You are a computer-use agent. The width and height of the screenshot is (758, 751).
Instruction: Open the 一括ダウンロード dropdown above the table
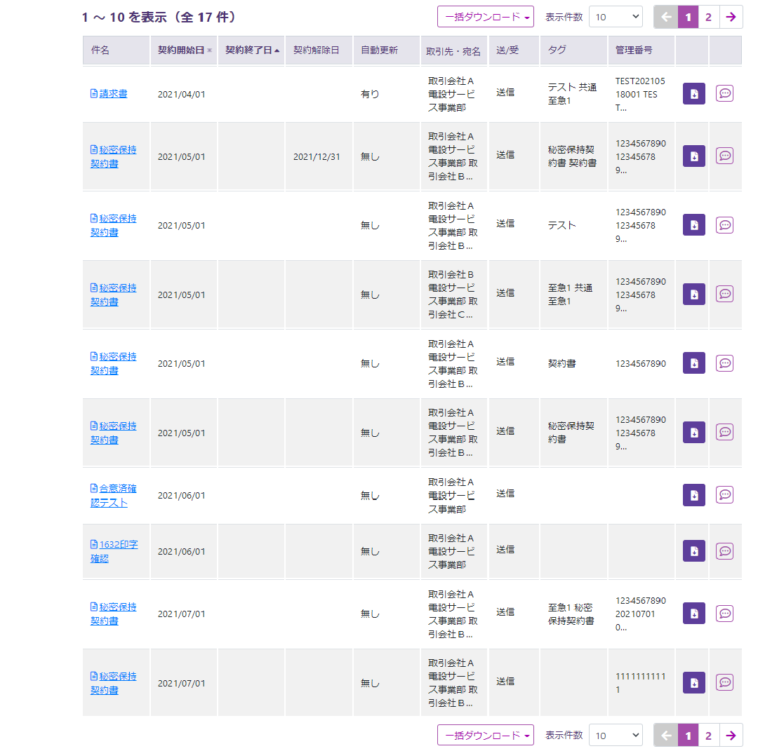click(486, 17)
